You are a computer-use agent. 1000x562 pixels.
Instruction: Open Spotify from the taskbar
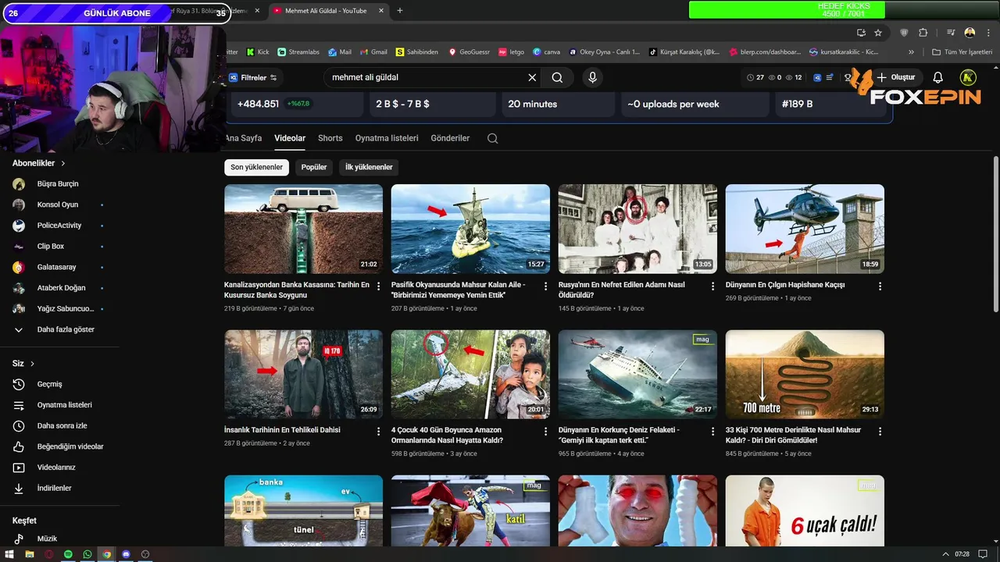(x=68, y=554)
